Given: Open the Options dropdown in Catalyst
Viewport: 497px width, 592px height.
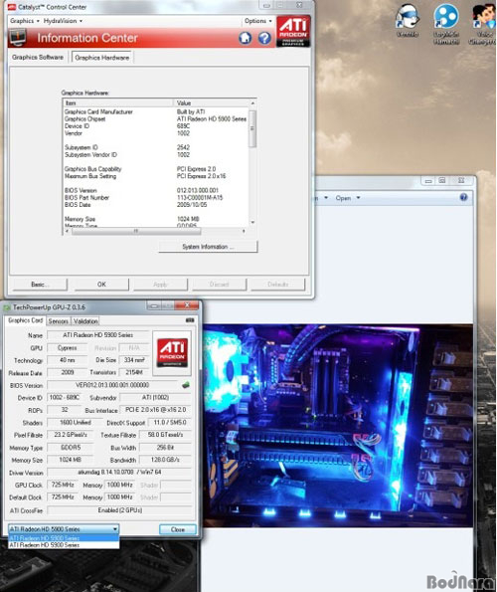Looking at the screenshot, I should (257, 21).
